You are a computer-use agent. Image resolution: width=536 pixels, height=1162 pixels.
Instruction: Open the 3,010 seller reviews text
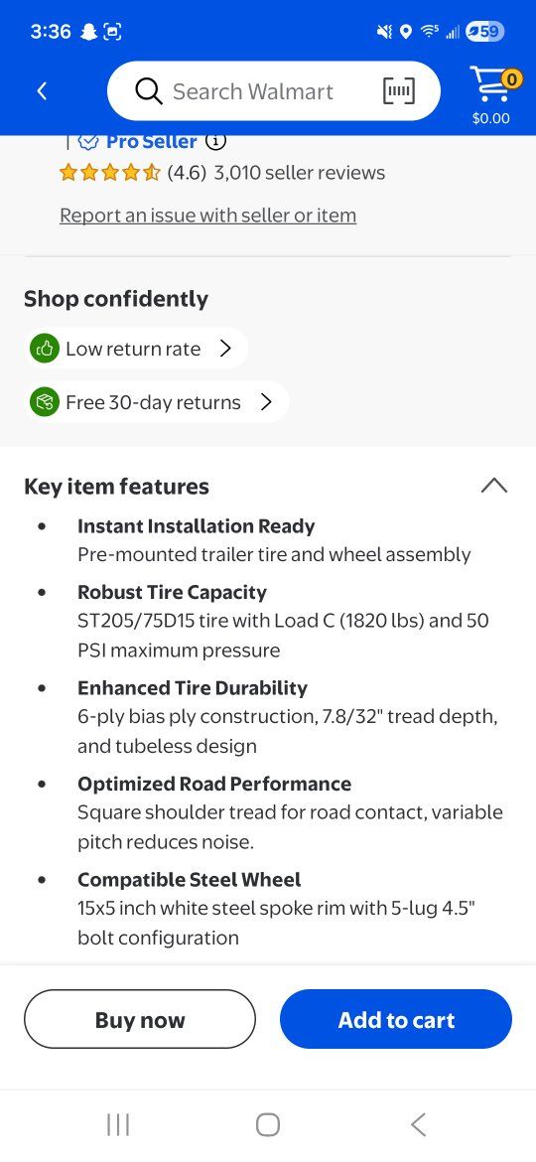300,173
